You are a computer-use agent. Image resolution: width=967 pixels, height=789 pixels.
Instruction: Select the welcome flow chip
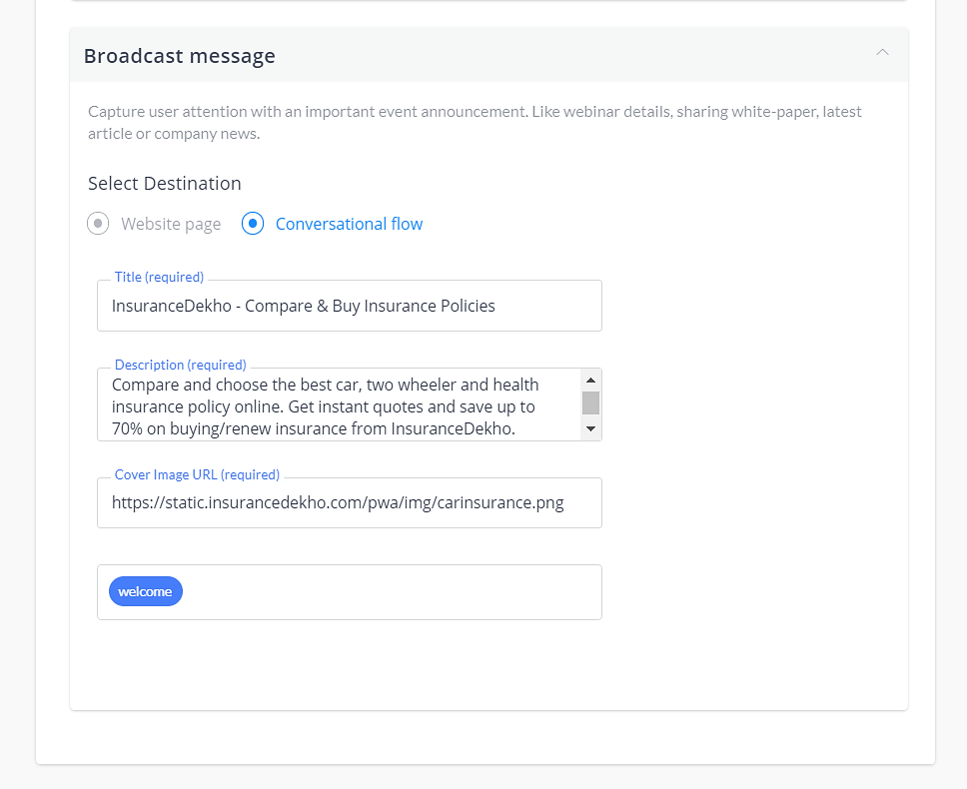tap(146, 591)
